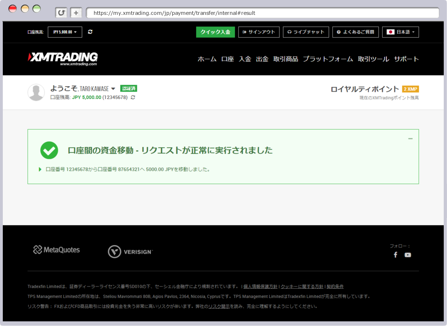Select the MetaQuotes logo in the footer
This screenshot has width=447, height=326.
coord(56,250)
